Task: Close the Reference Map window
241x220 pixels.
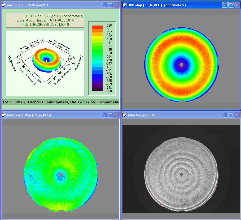Action: (x=116, y=115)
